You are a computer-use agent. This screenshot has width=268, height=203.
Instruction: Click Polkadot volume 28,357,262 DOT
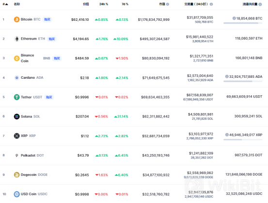(202, 158)
